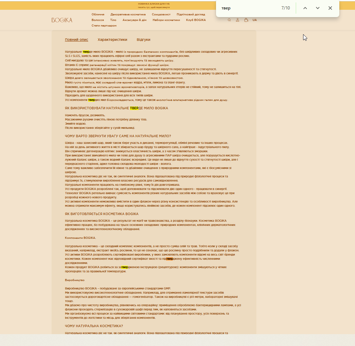Click heading ЧОМУ ВАРТО ЗВЕРНУТИ УВАГУ САМЕ НА НАТУРАЛЬНЕ МИЛО?
355x346 pixels.
tap(118, 136)
